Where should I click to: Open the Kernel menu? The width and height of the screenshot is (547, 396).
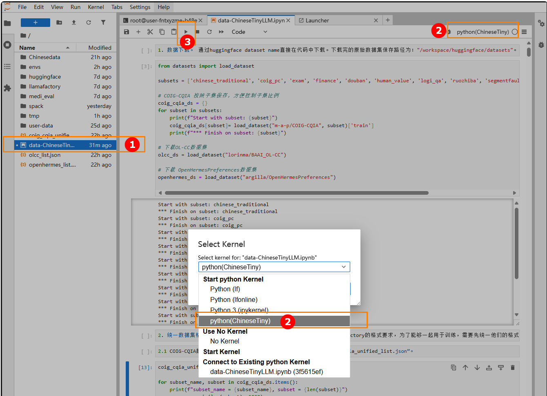click(96, 7)
